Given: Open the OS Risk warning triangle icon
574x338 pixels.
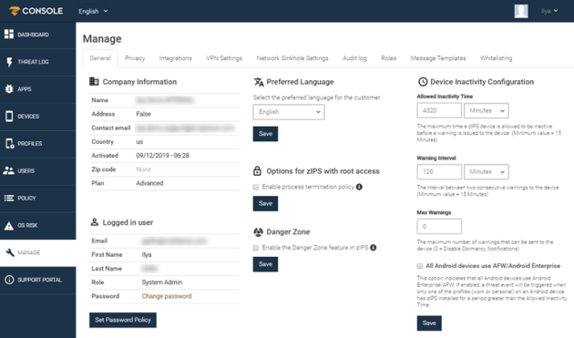Looking at the screenshot, I should 9,225.
